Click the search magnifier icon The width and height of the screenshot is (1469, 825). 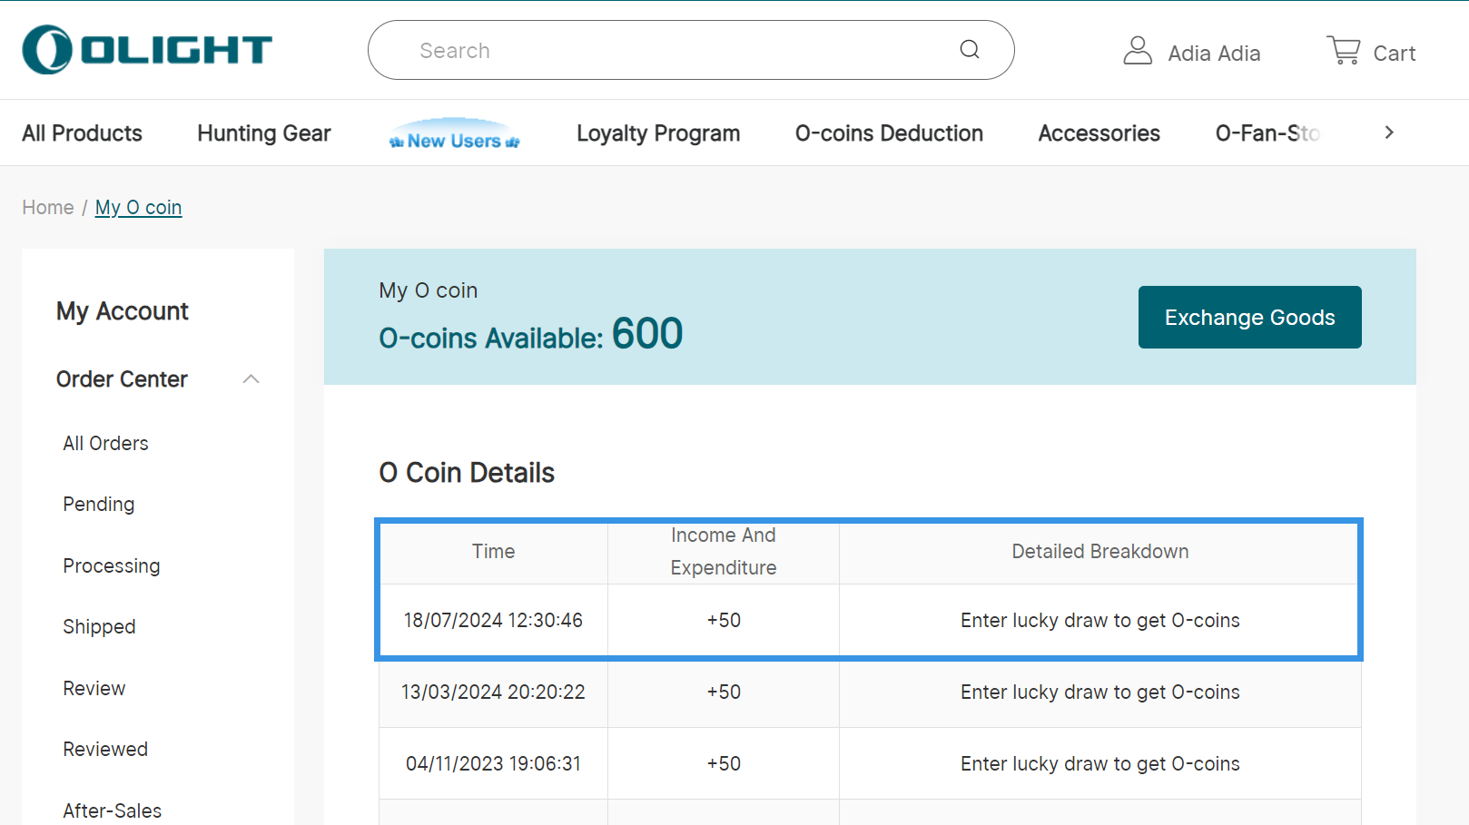tap(970, 50)
